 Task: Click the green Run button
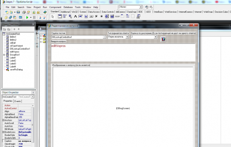click(x=27, y=17)
